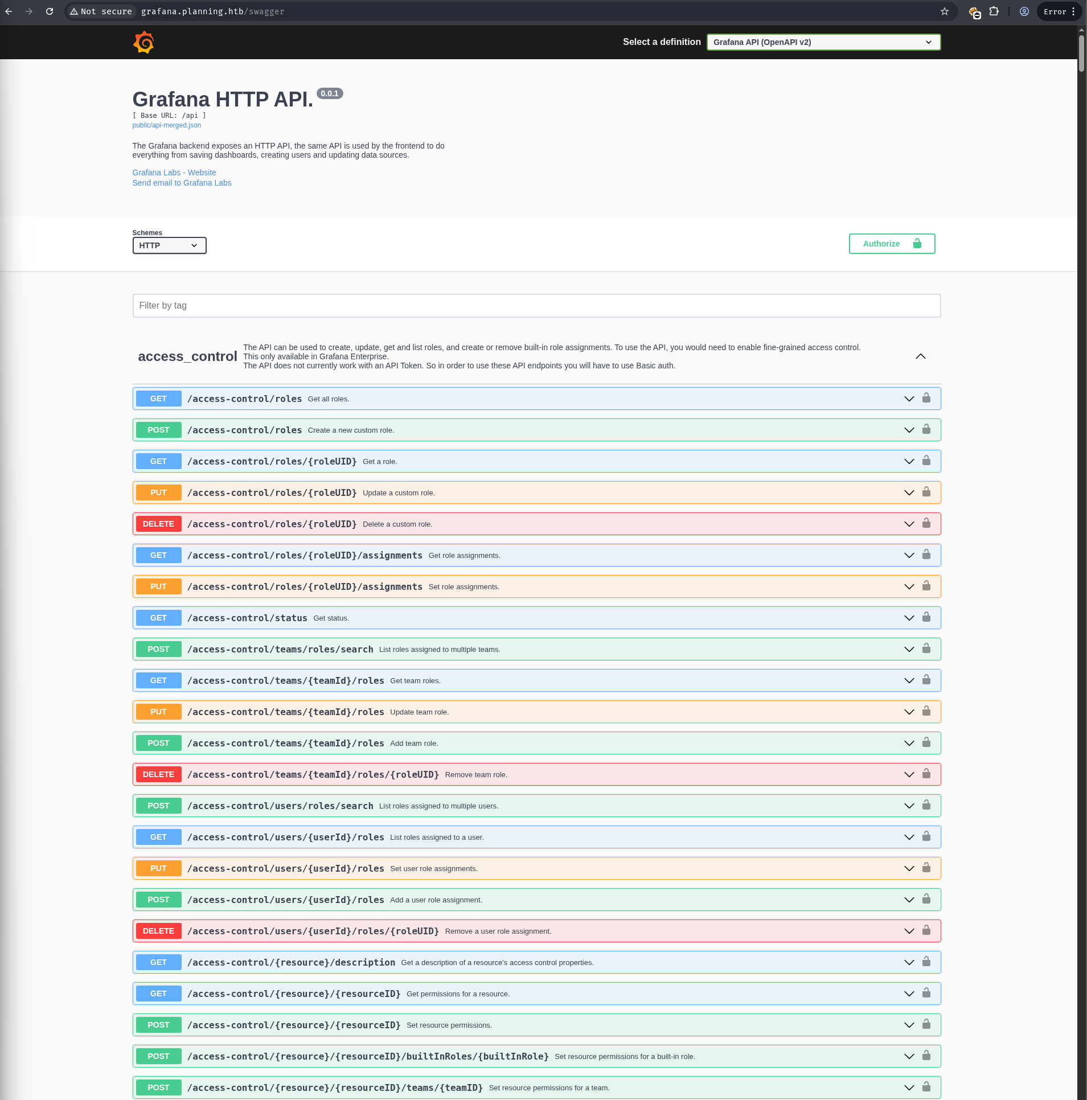Image resolution: width=1087 pixels, height=1100 pixels.
Task: Open the public/api-merged.json link
Action: pyautogui.click(x=166, y=125)
